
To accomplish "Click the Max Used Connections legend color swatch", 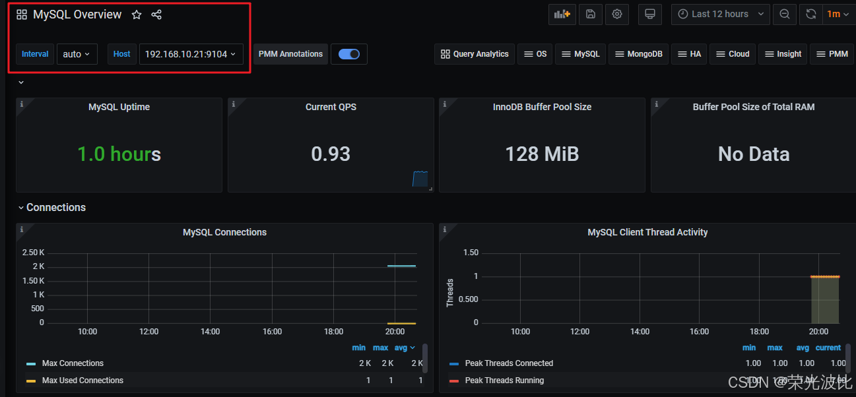I will point(31,381).
